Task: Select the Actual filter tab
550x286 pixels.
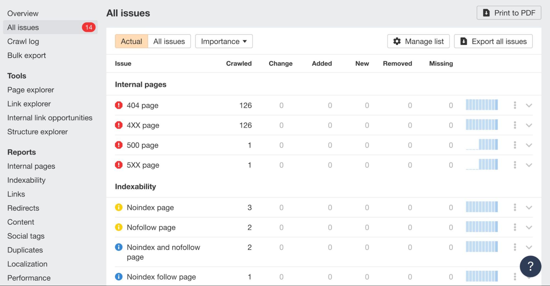Action: [131, 41]
